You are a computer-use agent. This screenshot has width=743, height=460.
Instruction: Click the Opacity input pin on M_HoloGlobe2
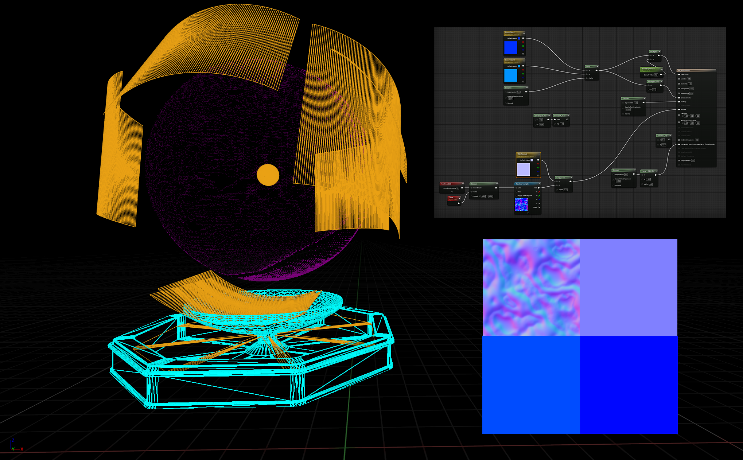coord(679,102)
